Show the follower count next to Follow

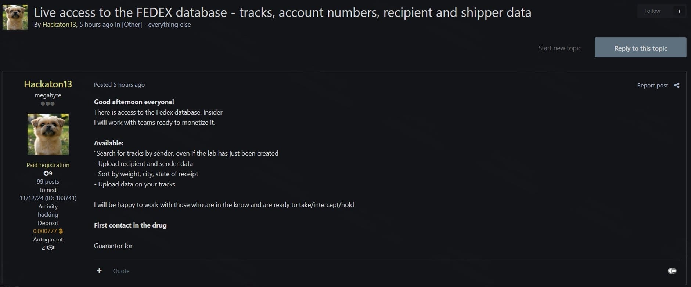point(679,11)
